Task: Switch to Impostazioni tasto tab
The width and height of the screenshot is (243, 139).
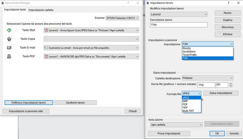Action: tap(15, 9)
